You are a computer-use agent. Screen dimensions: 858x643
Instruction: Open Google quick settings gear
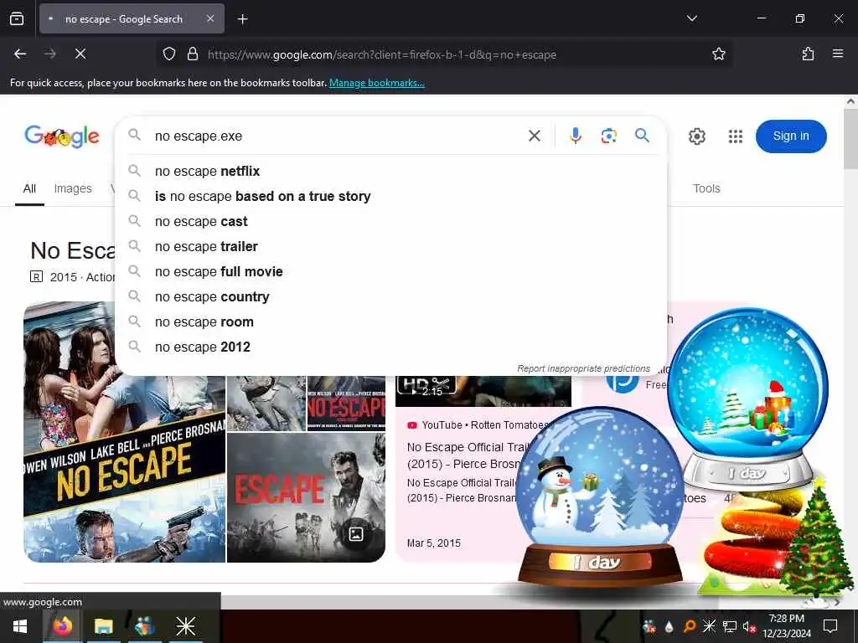(x=696, y=136)
